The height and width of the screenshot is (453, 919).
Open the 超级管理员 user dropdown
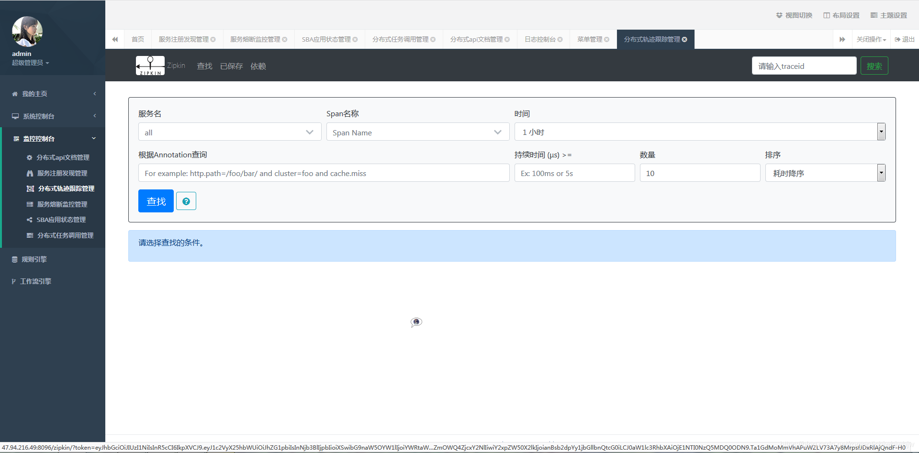[30, 63]
